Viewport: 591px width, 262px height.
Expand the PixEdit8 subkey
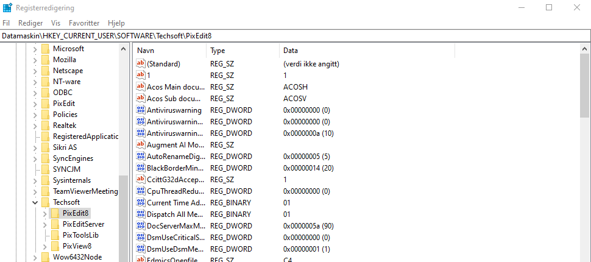point(44,213)
